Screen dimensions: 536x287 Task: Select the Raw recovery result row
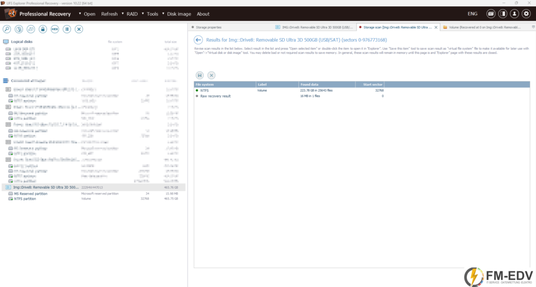[x=362, y=96]
